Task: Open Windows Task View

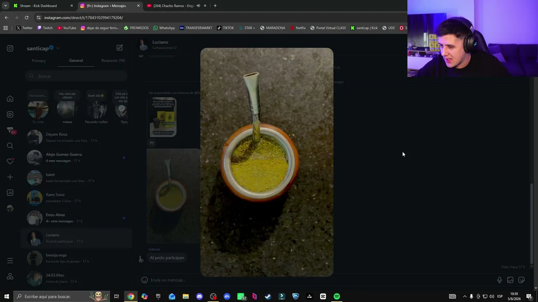Action: 116,297
